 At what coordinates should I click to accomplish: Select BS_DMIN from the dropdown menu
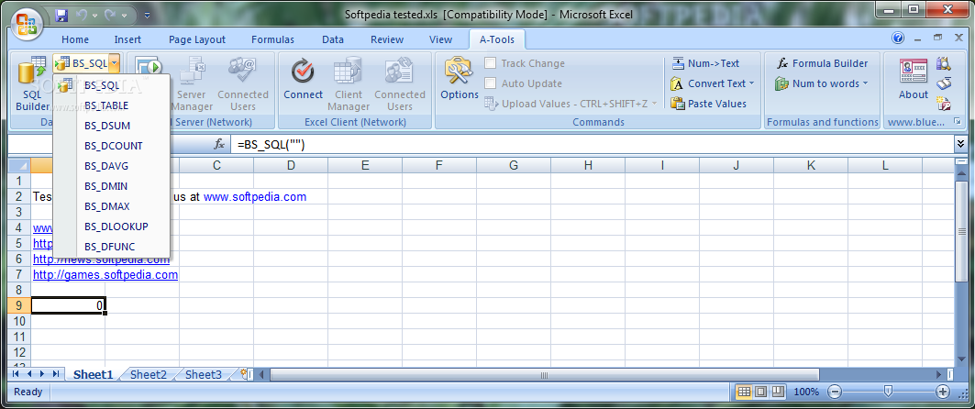tap(111, 186)
